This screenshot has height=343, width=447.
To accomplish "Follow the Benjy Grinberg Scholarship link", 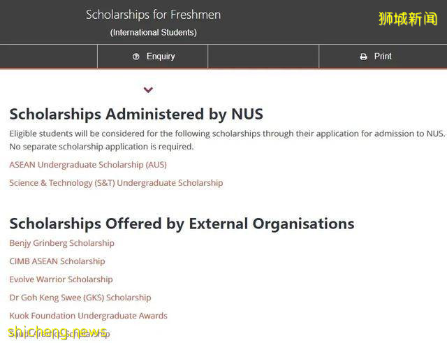I will 61,243.
